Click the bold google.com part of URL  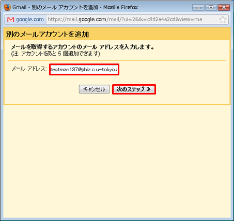pyautogui.click(x=92, y=20)
